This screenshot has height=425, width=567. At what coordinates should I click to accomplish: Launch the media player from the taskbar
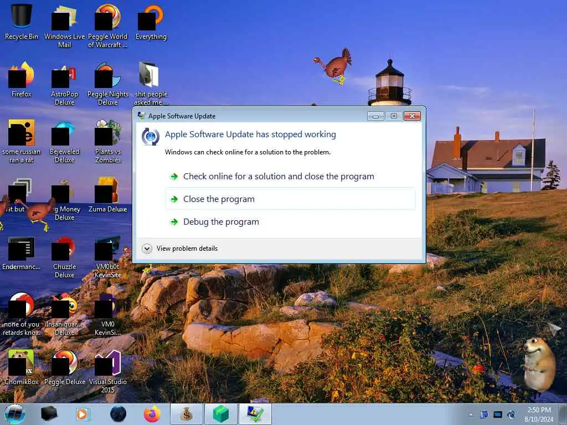click(x=83, y=414)
